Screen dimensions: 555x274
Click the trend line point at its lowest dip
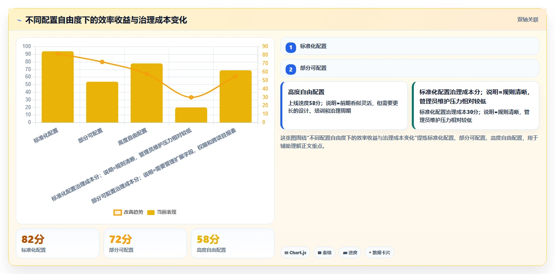(x=191, y=97)
